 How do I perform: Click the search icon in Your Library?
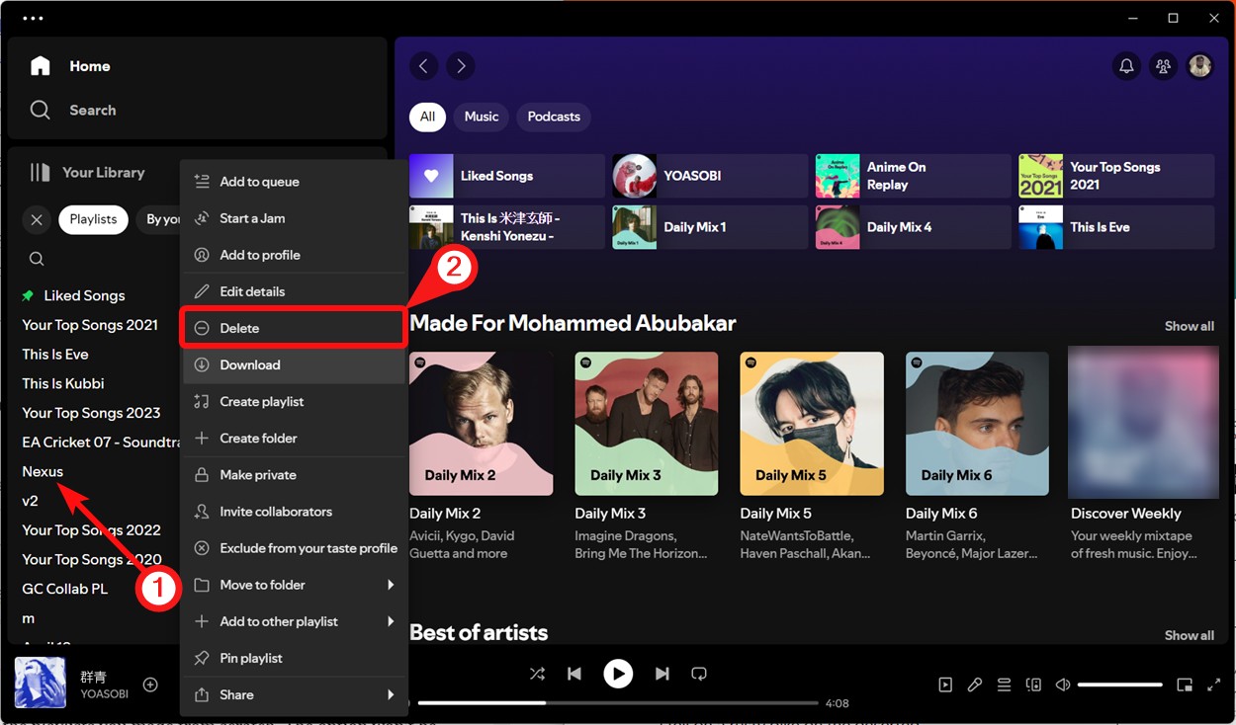tap(37, 258)
